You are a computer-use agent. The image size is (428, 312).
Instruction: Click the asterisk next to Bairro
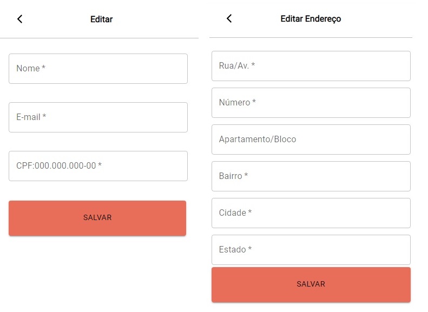(246, 176)
